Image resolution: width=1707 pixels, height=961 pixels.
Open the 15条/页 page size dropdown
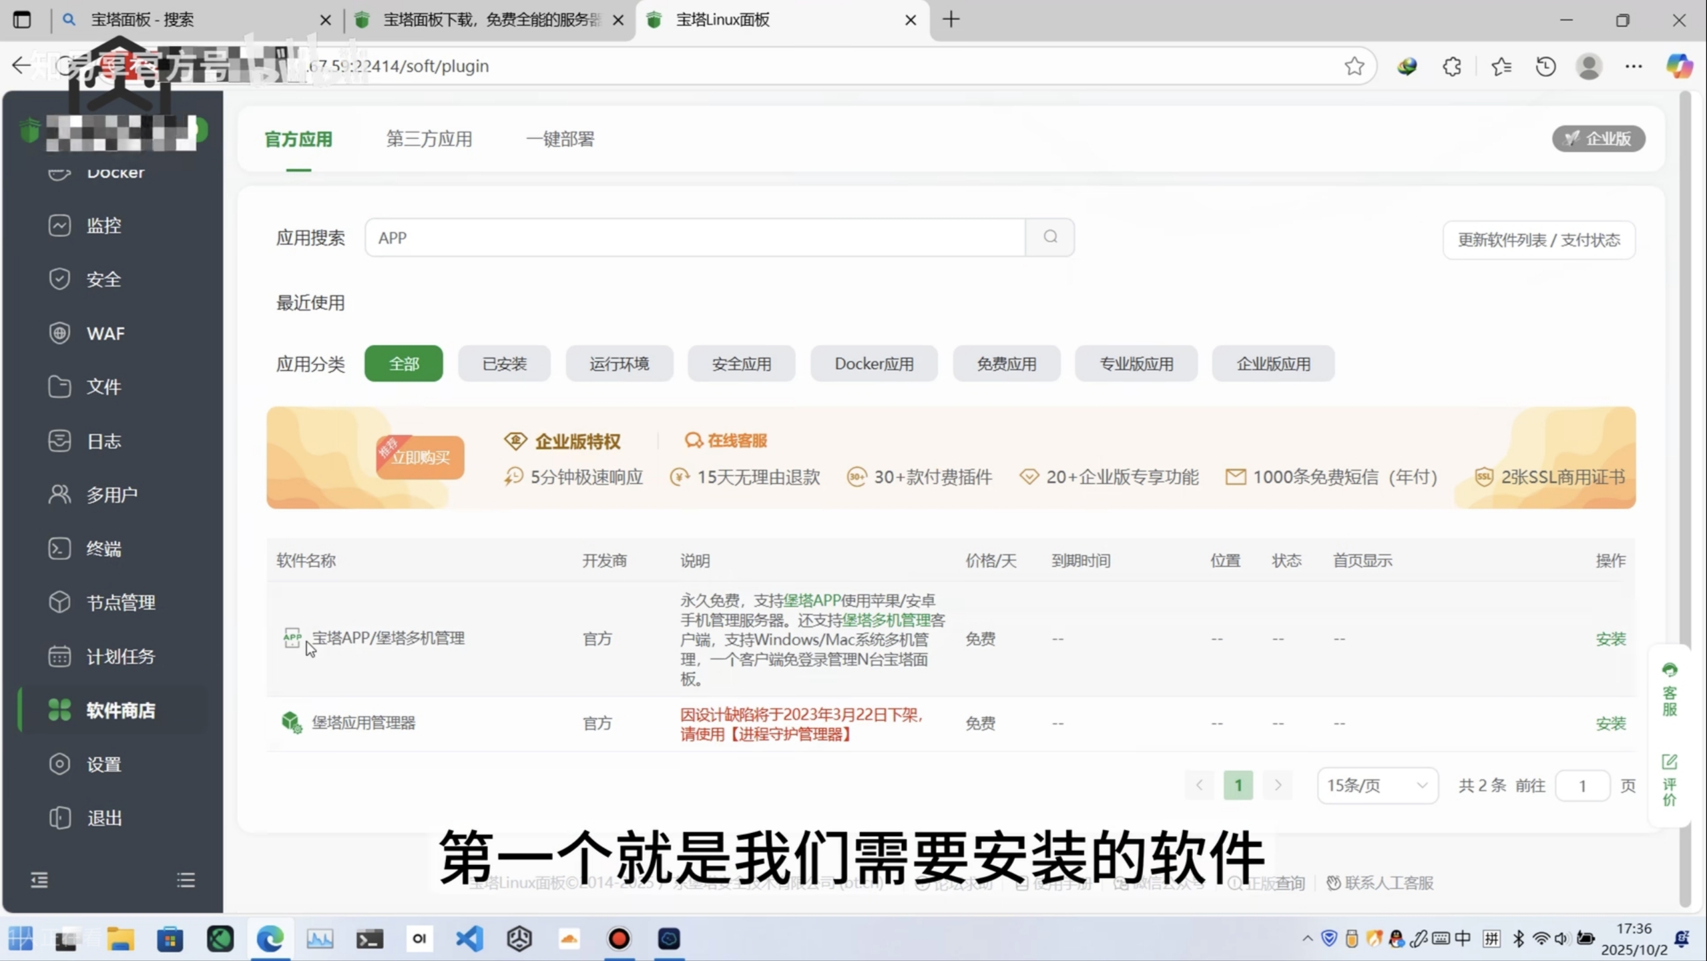point(1377,785)
